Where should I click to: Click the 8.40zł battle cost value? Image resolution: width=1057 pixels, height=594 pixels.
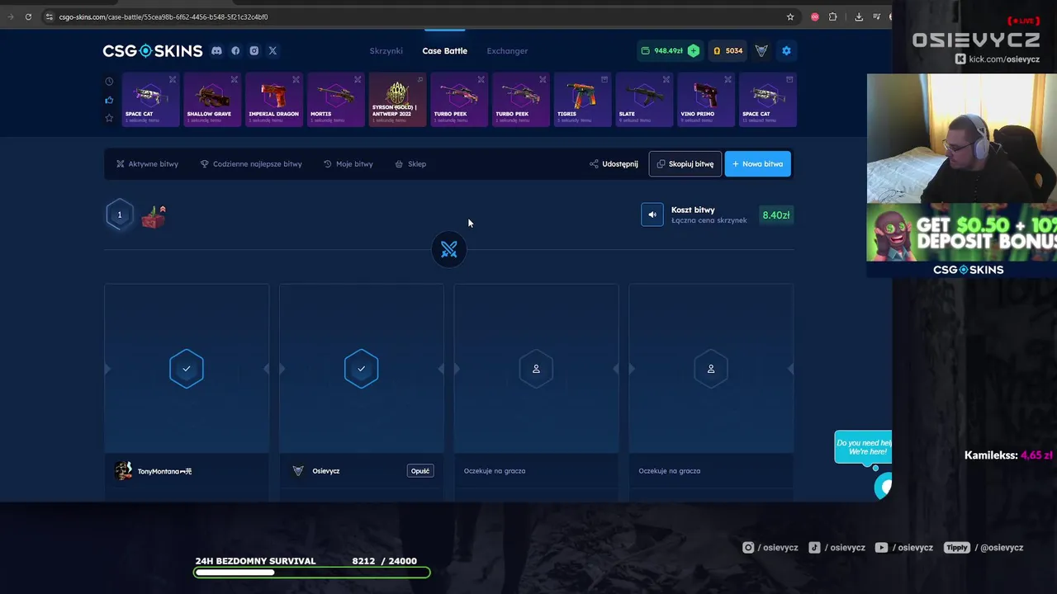click(x=775, y=215)
